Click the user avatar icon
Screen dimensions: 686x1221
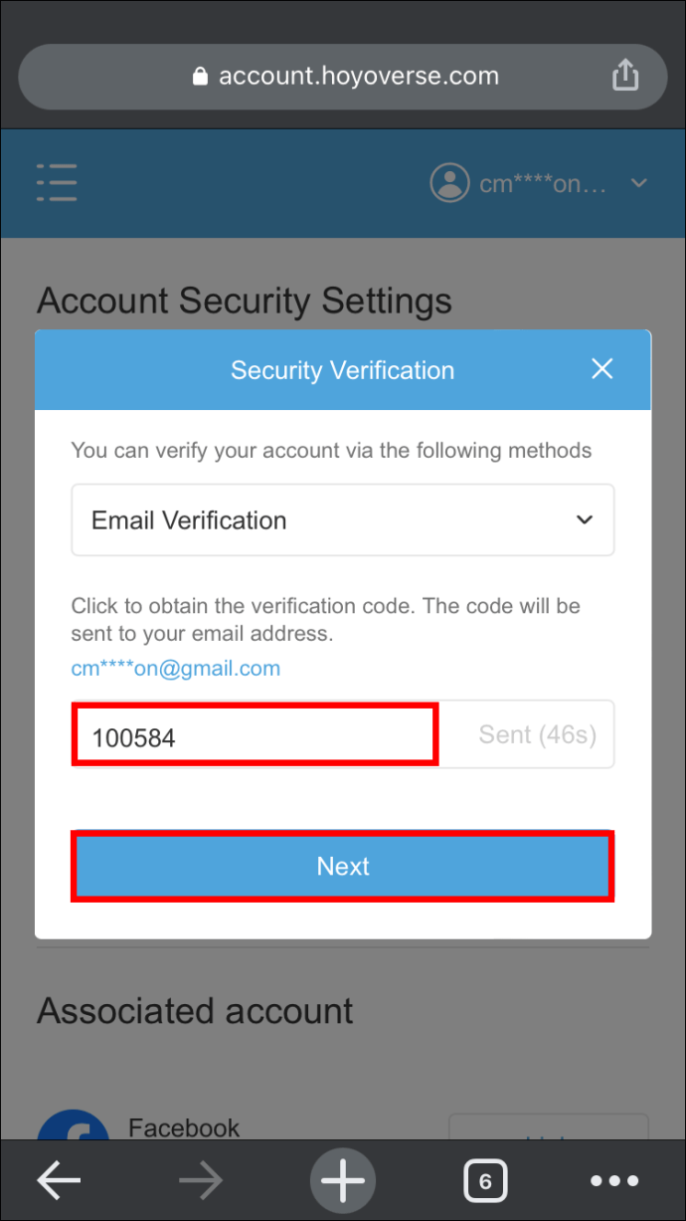pyautogui.click(x=449, y=182)
